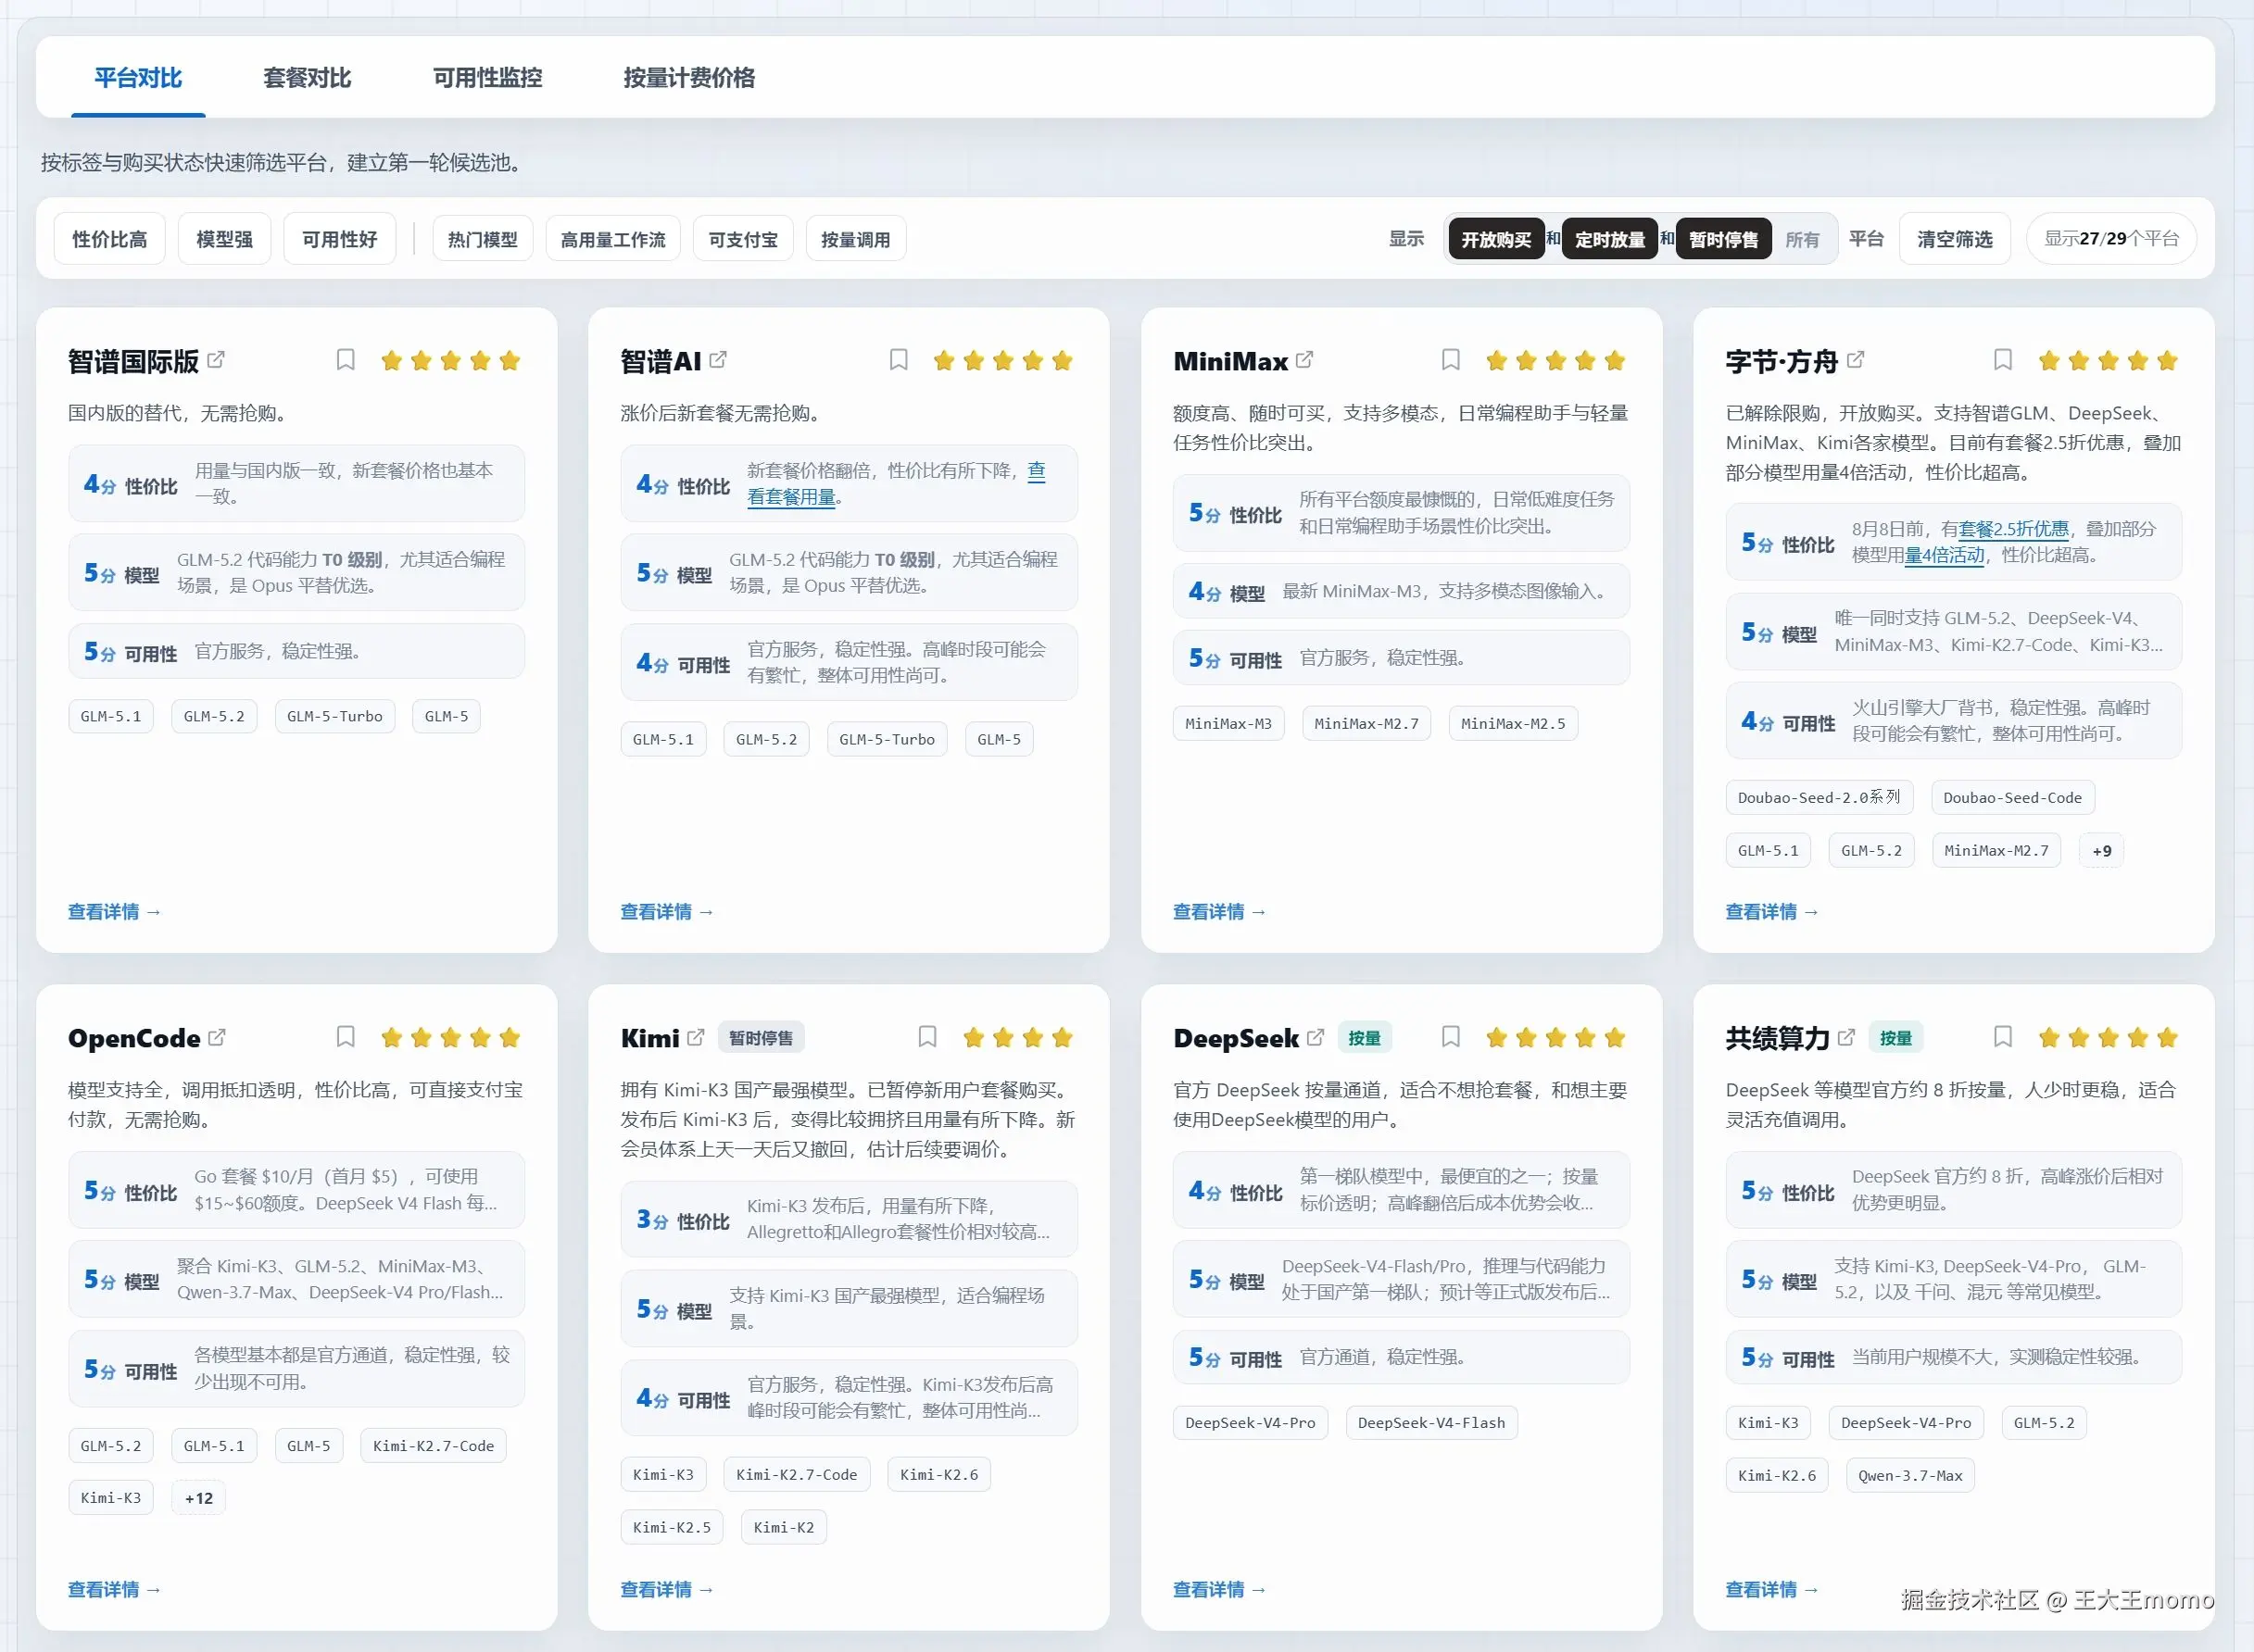Bookmark the 智谱国际版 card
2254x1652 pixels.
pos(346,360)
